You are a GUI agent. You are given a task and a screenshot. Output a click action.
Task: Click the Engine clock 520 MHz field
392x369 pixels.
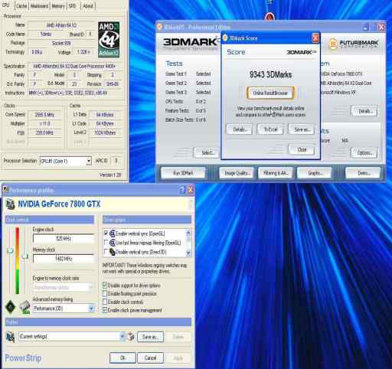click(x=64, y=239)
